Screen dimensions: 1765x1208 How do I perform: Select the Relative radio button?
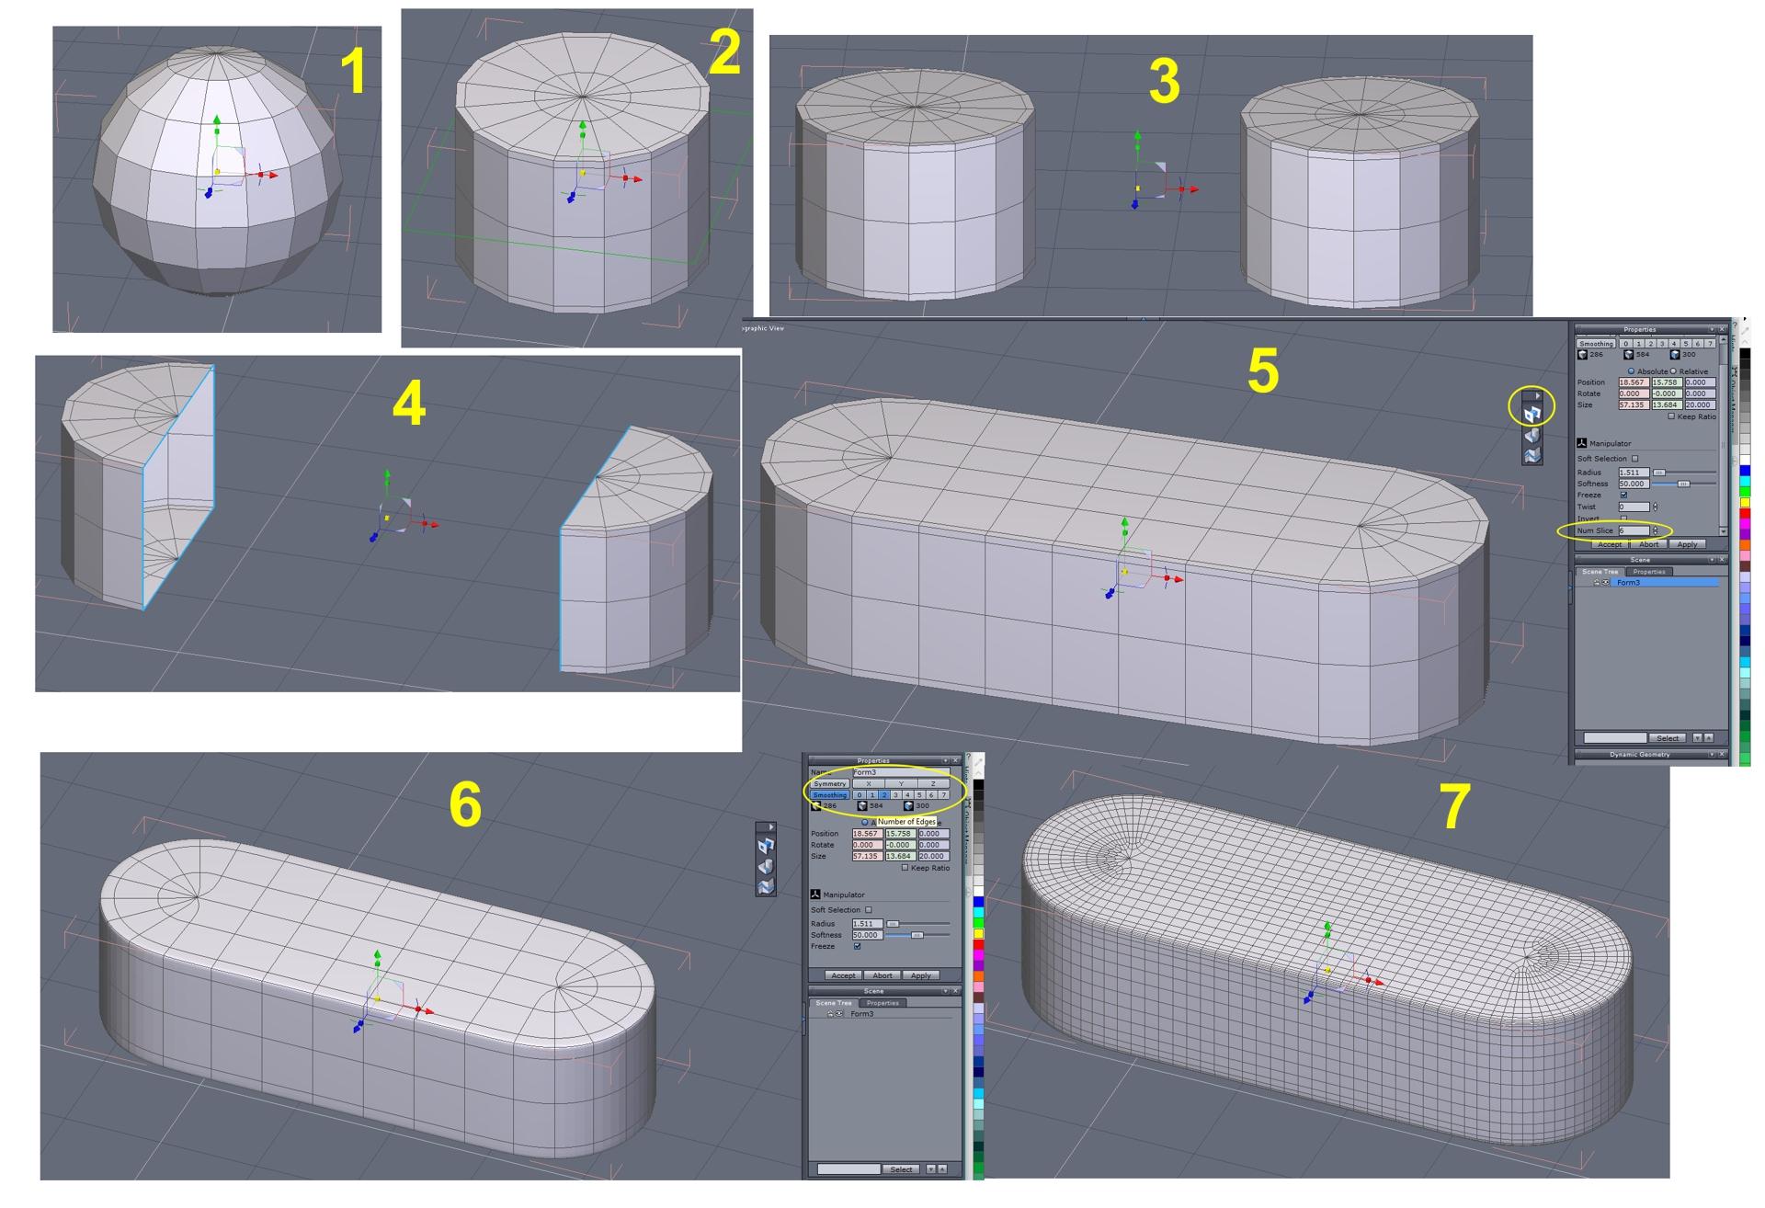tap(1673, 371)
